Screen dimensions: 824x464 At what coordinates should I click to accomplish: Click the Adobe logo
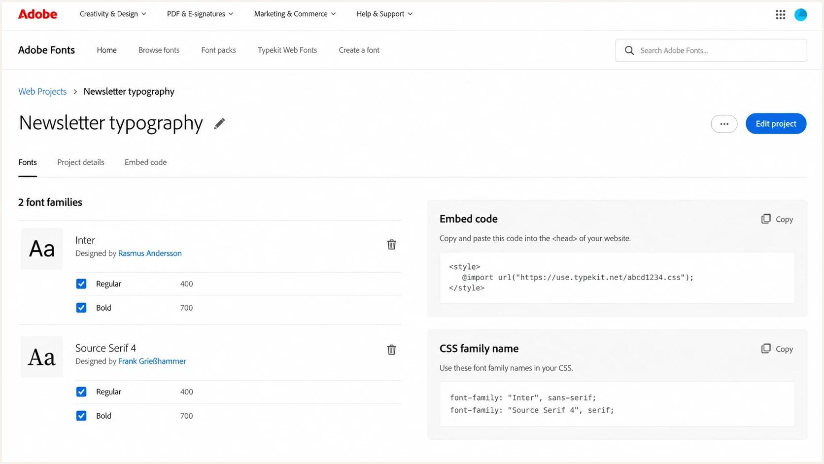[x=37, y=14]
